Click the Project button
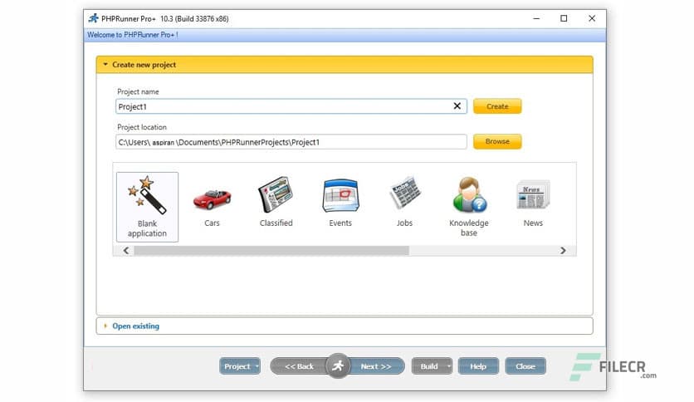The height and width of the screenshot is (402, 694). pos(237,366)
